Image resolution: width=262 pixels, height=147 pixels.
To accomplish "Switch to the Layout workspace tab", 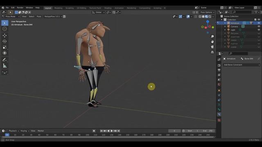I will [x=48, y=8].
